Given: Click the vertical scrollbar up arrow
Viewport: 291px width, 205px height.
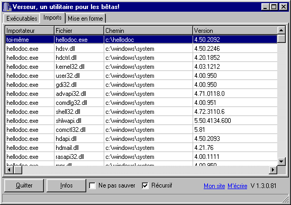Looking at the screenshot, I should click(x=281, y=30).
